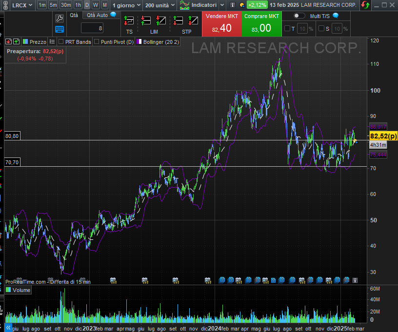Image resolution: width=398 pixels, height=332 pixels.
Task: Toggle the Multi T/S switch
Action: tap(299, 16)
